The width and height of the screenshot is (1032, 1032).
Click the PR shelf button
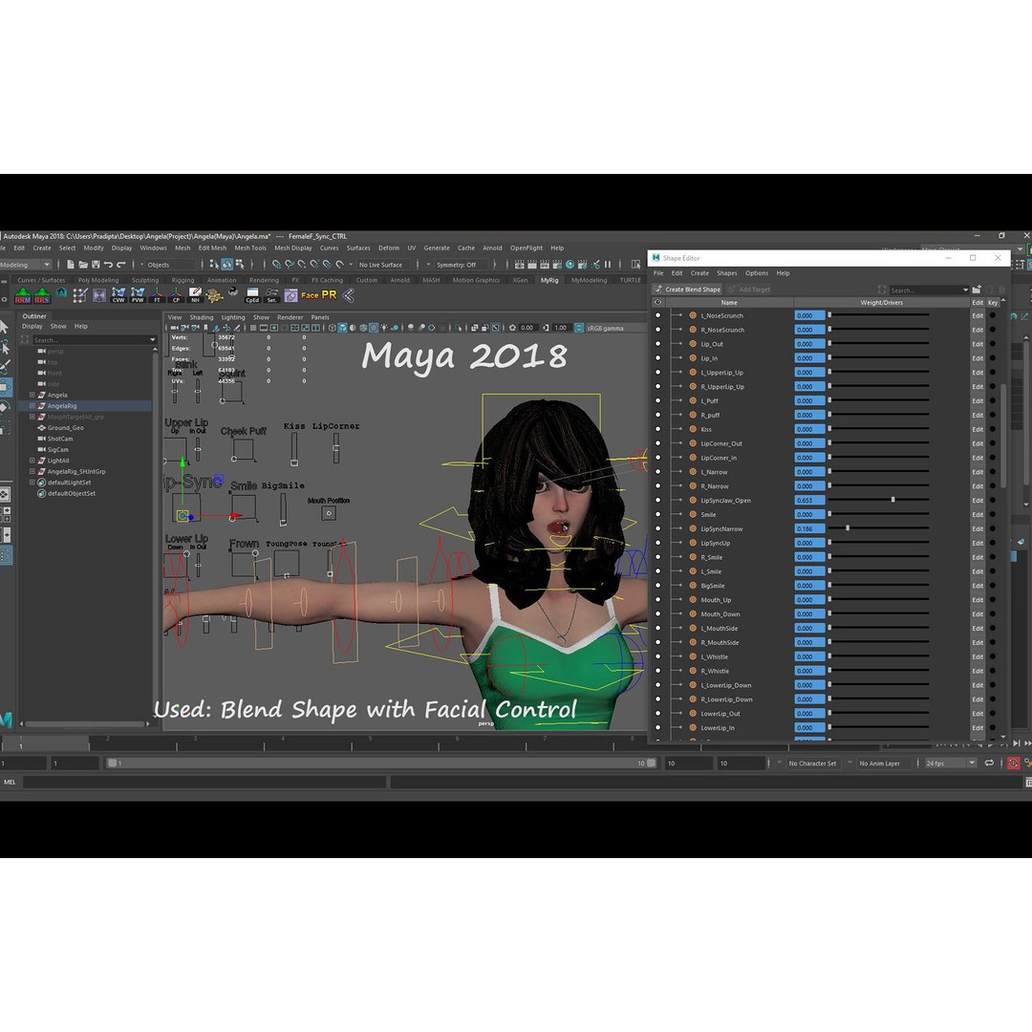click(x=329, y=295)
